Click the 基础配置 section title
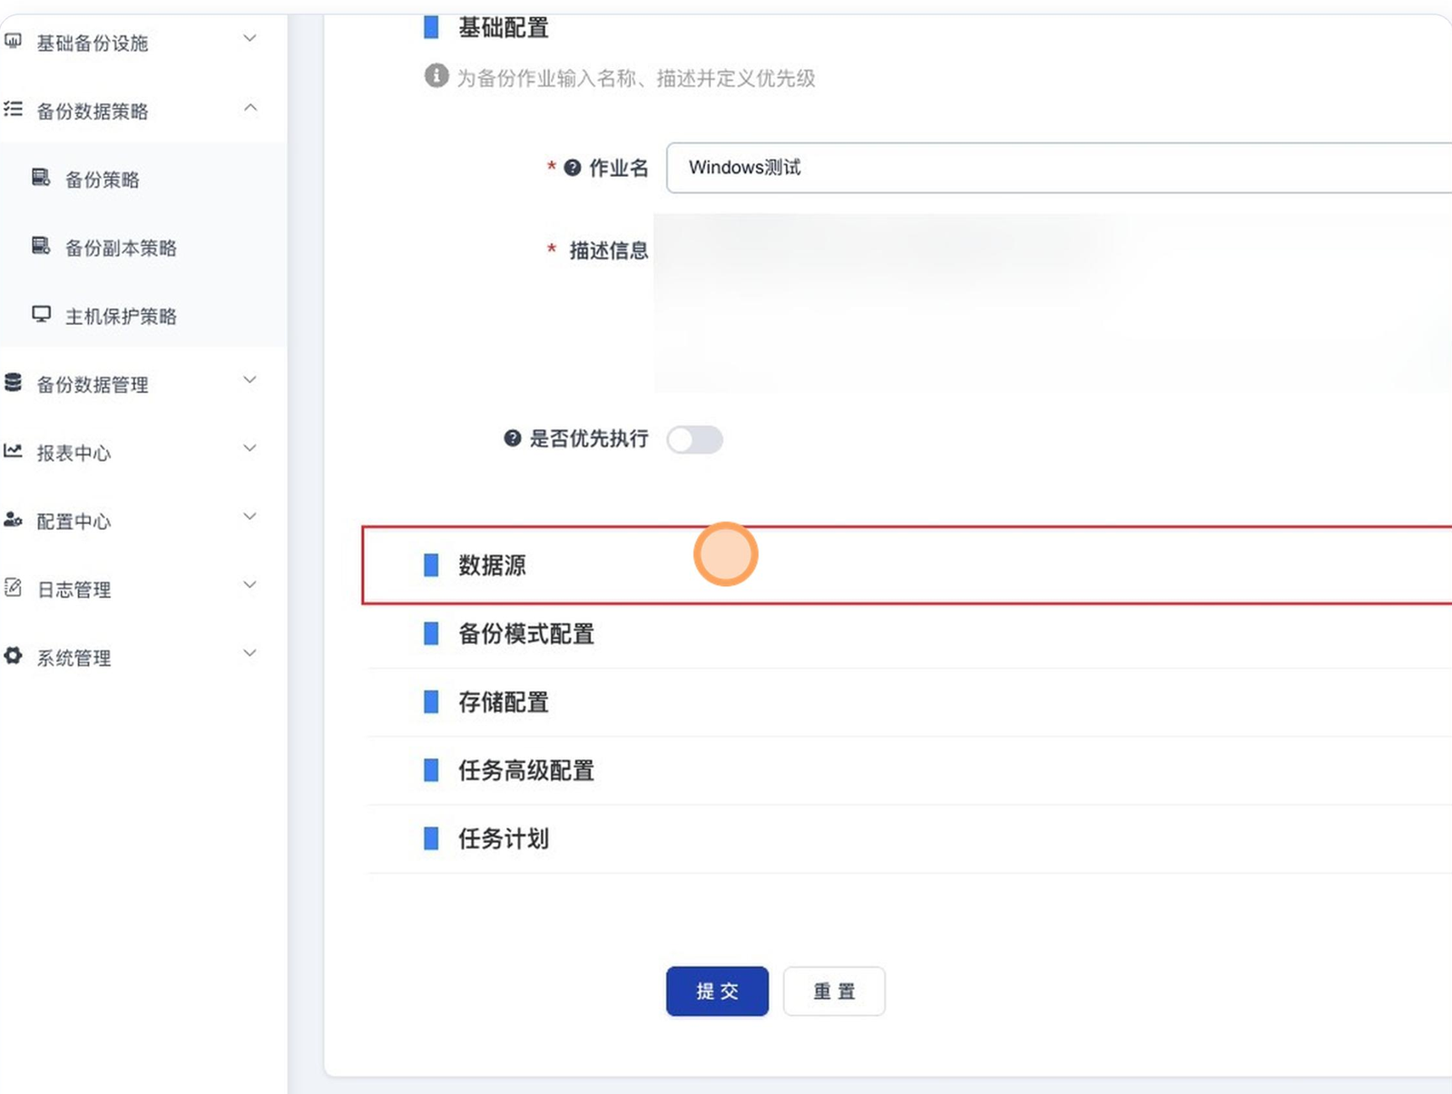 tap(504, 27)
